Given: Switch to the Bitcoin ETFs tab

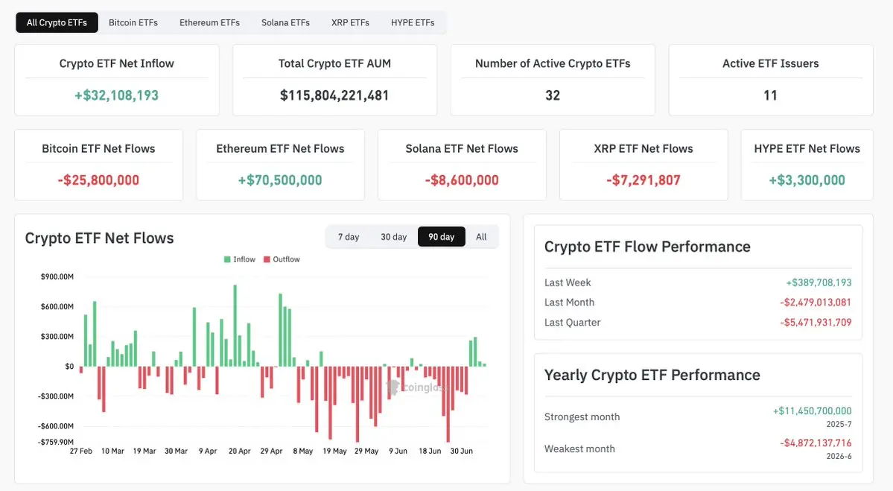Looking at the screenshot, I should point(133,23).
